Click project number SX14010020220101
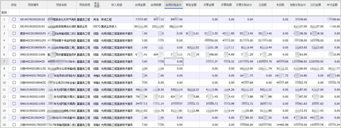The image size is (341, 128). tap(33, 26)
